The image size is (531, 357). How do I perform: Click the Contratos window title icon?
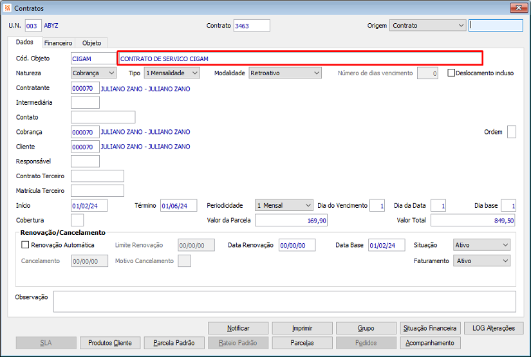8,8
